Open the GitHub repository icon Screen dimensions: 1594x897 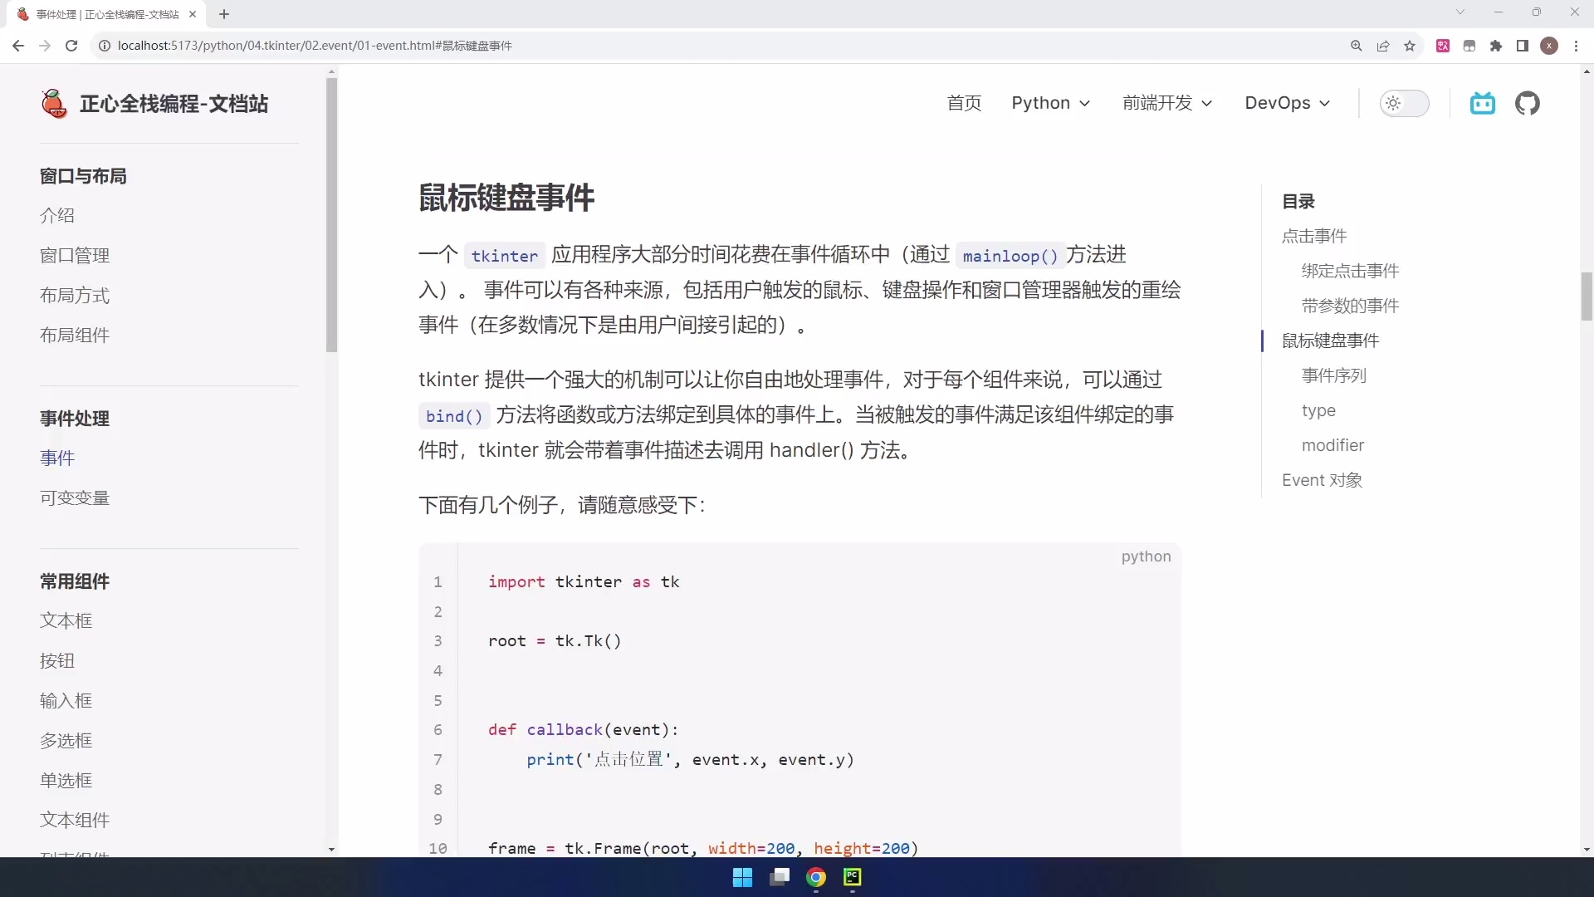coord(1528,103)
